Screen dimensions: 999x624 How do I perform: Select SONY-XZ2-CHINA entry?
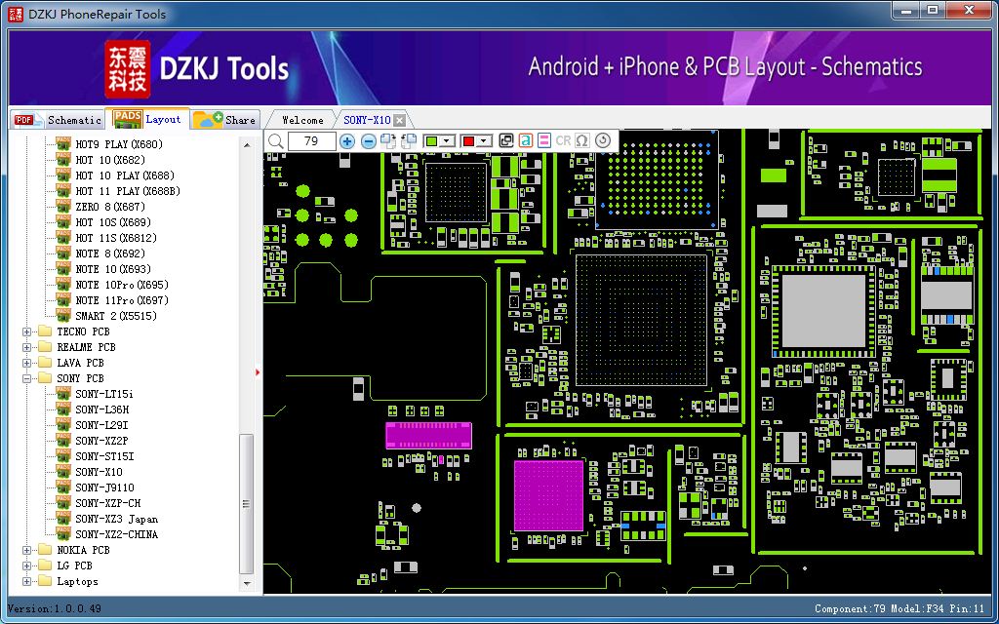point(117,534)
